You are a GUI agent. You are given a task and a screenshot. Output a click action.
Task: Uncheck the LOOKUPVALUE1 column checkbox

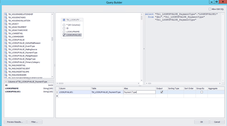point(64,35)
